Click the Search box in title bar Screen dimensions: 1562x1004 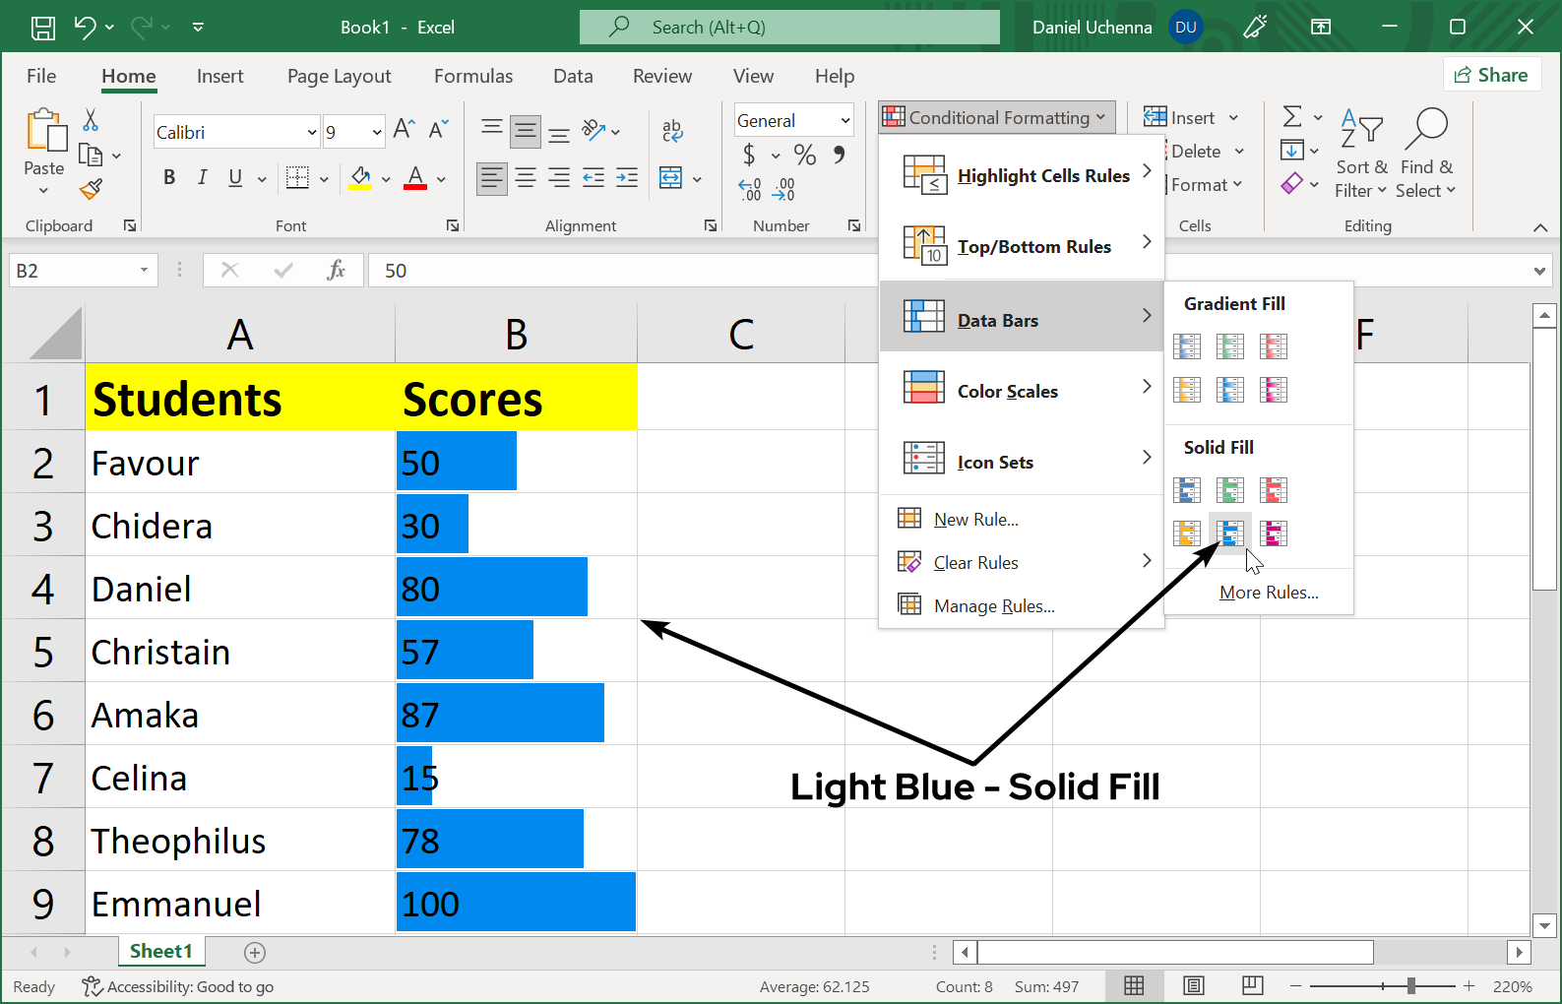[x=789, y=27]
